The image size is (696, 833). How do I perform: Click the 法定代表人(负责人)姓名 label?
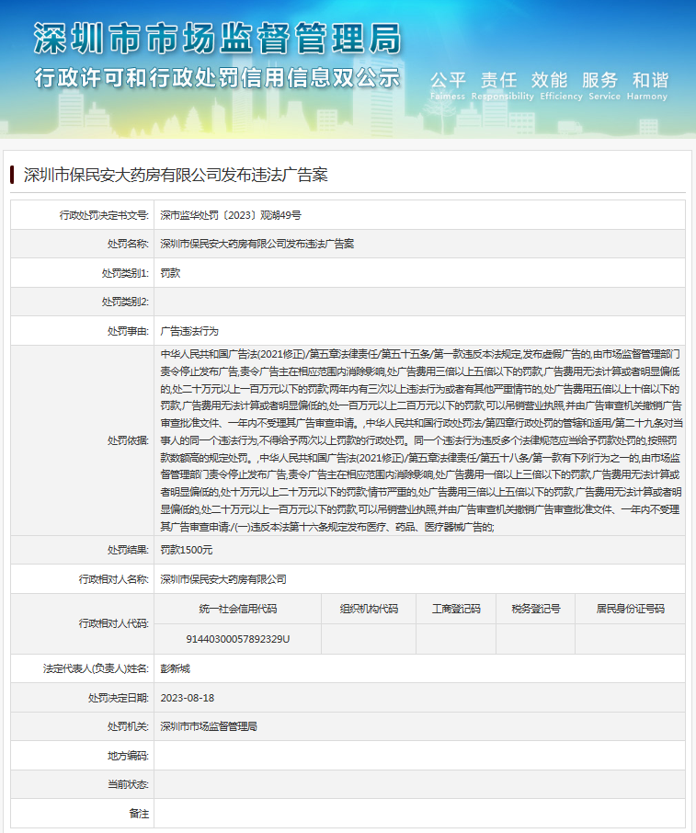click(96, 668)
